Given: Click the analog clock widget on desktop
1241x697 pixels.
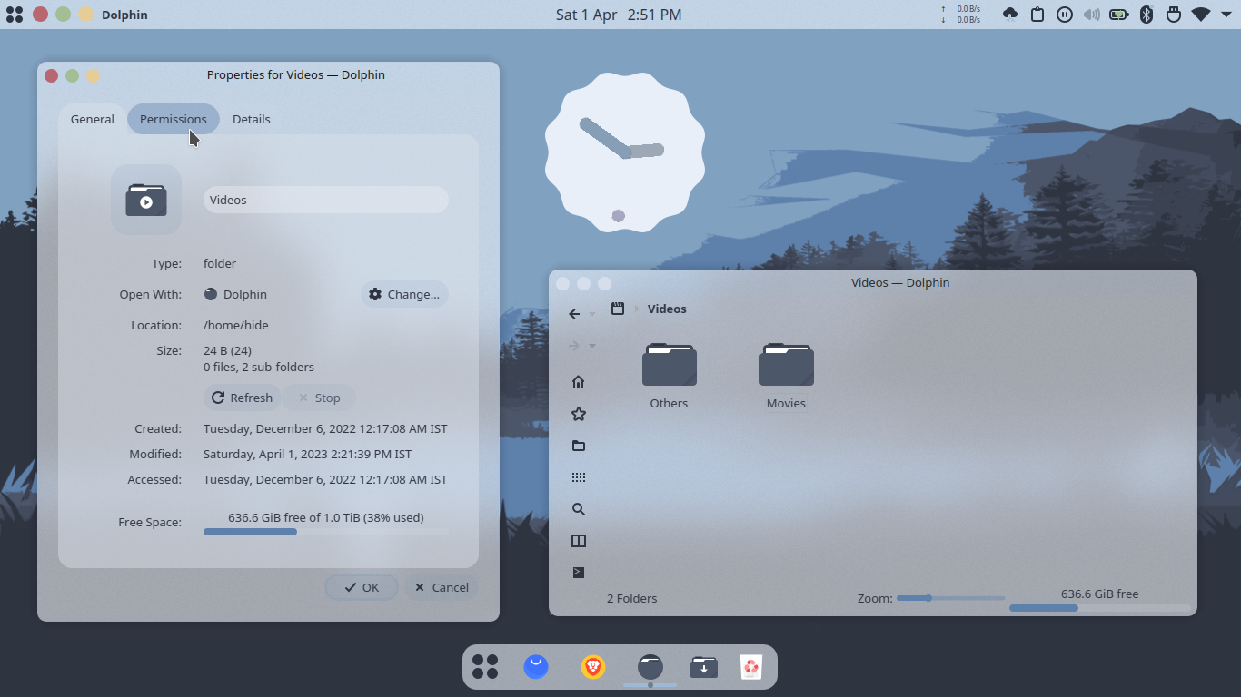Looking at the screenshot, I should click(624, 152).
